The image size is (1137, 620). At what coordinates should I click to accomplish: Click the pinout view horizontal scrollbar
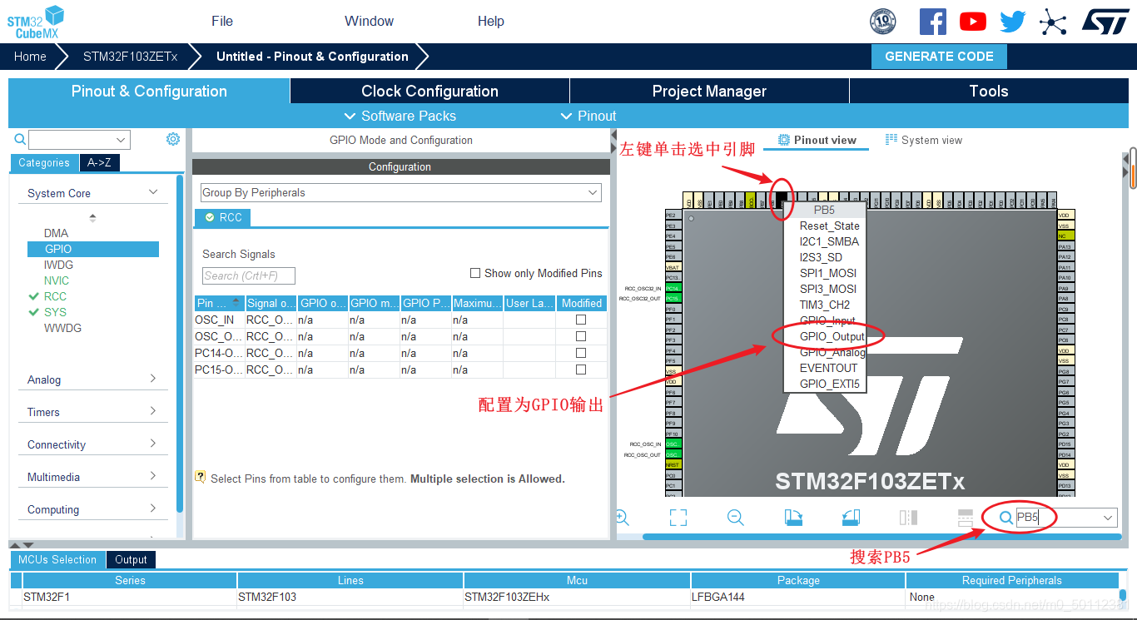[x=881, y=537]
